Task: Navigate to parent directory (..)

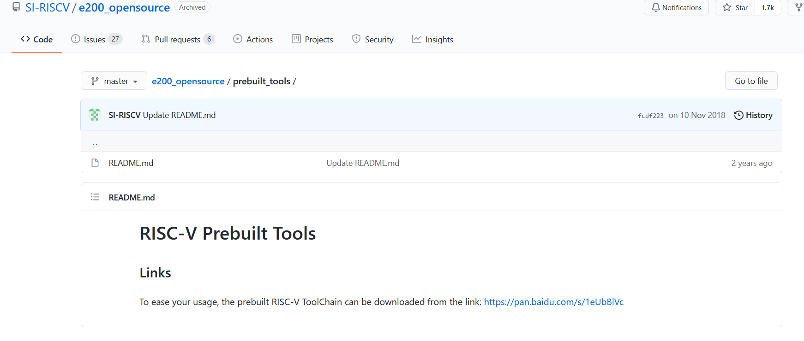Action: [95, 143]
